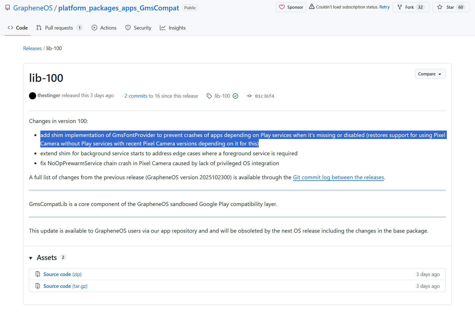
Task: Click the green verified checkmark badge
Action: coord(235,96)
